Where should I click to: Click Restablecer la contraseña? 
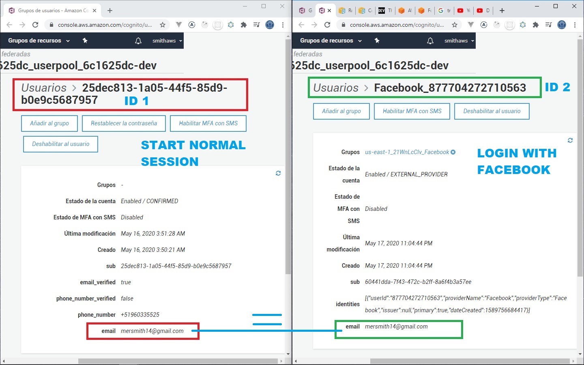(124, 123)
